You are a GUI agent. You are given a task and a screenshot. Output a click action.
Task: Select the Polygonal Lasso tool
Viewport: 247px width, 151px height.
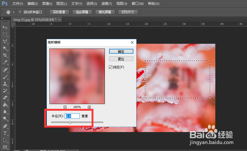pyautogui.click(x=5, y=41)
